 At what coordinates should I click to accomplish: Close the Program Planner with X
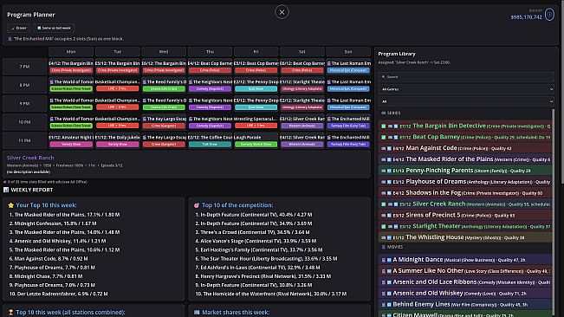click(x=282, y=12)
